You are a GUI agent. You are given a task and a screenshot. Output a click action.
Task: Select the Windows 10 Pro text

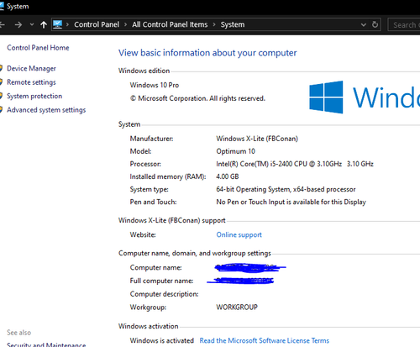coord(155,85)
